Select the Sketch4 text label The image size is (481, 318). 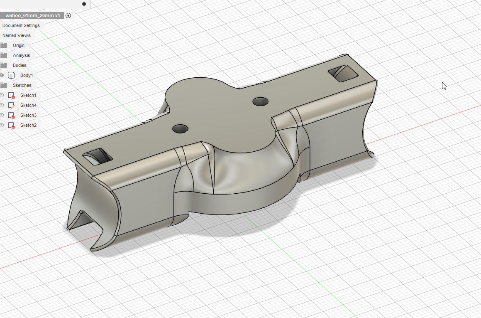click(x=28, y=106)
